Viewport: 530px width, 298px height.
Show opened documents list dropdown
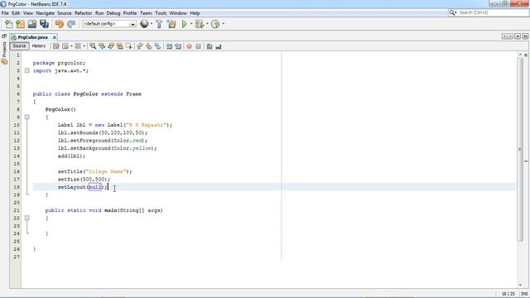(x=518, y=36)
